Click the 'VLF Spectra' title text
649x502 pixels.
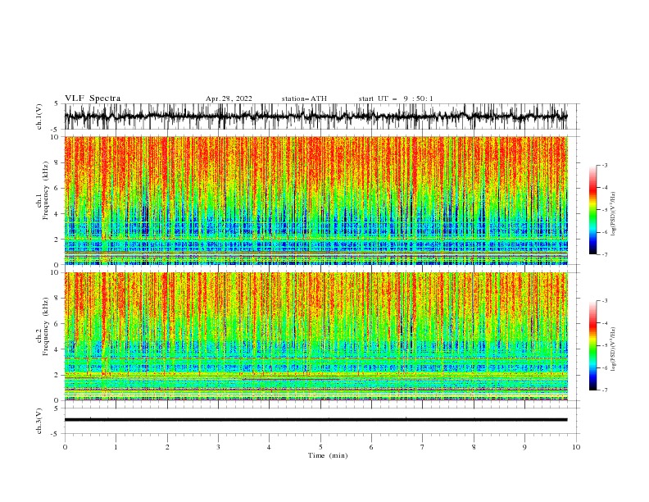pyautogui.click(x=93, y=98)
